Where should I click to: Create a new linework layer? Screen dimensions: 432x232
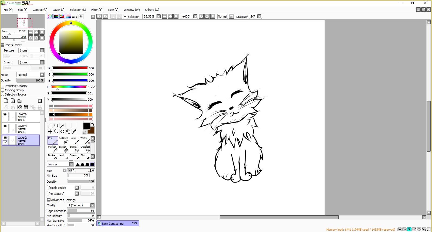pos(13,101)
